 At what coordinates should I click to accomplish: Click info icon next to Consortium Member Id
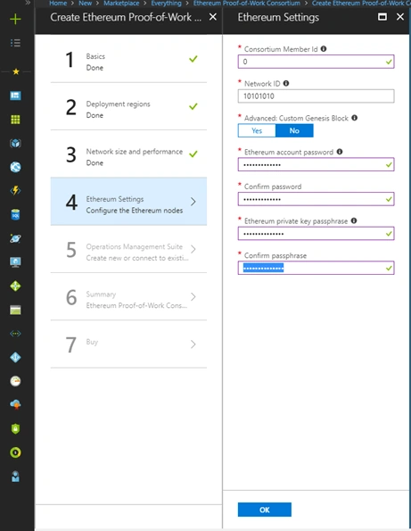point(324,49)
